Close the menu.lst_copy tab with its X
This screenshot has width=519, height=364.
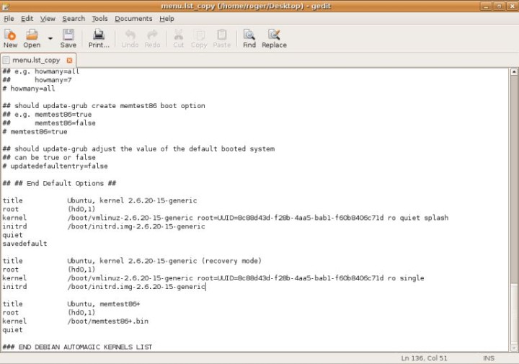point(69,61)
